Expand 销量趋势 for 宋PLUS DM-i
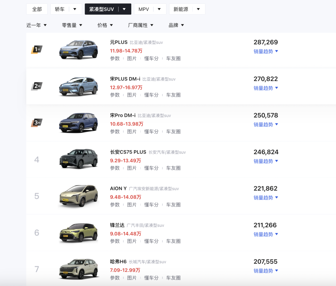This screenshot has height=286, width=336. click(266, 88)
